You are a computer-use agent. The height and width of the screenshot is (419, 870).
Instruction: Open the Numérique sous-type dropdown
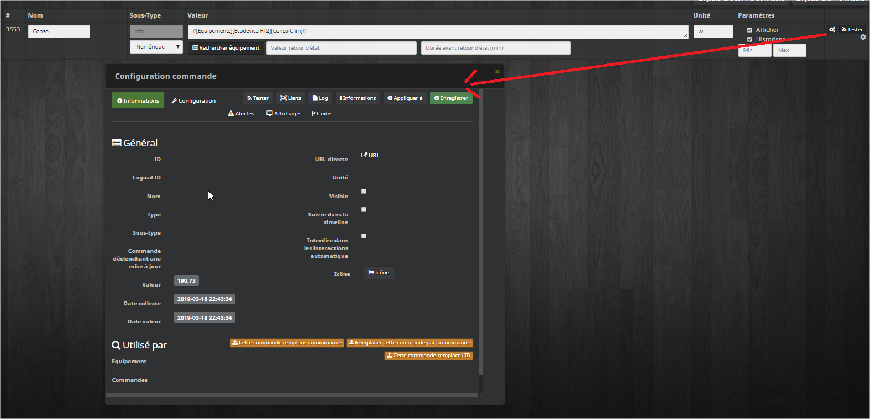click(156, 47)
